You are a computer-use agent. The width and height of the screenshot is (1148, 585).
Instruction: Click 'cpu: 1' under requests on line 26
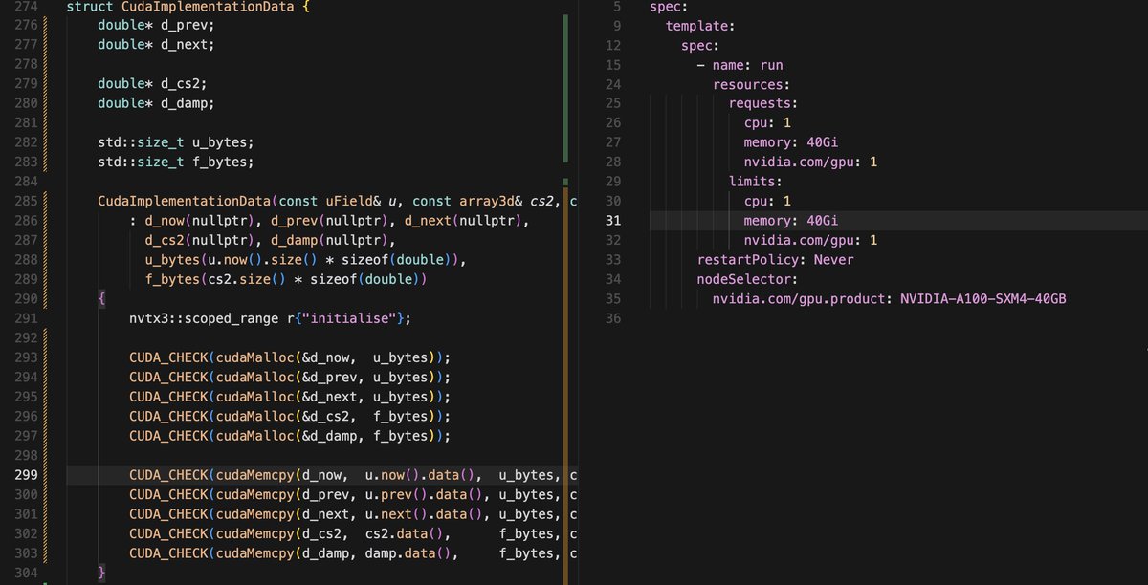pyautogui.click(x=767, y=123)
